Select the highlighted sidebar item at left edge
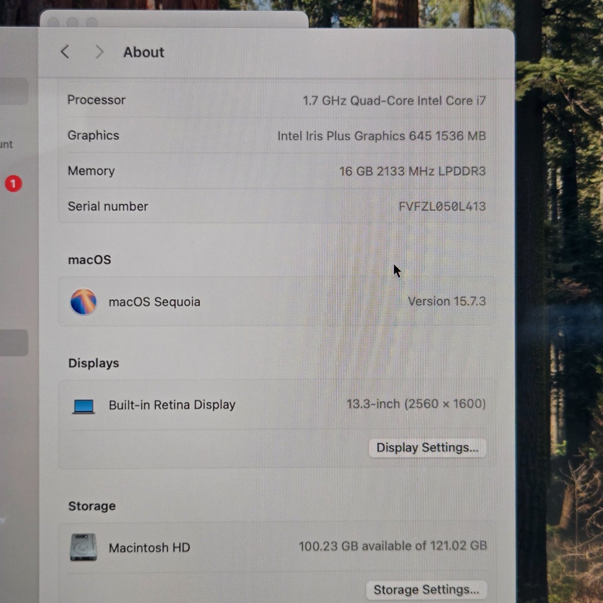This screenshot has width=603, height=603. coord(14,343)
